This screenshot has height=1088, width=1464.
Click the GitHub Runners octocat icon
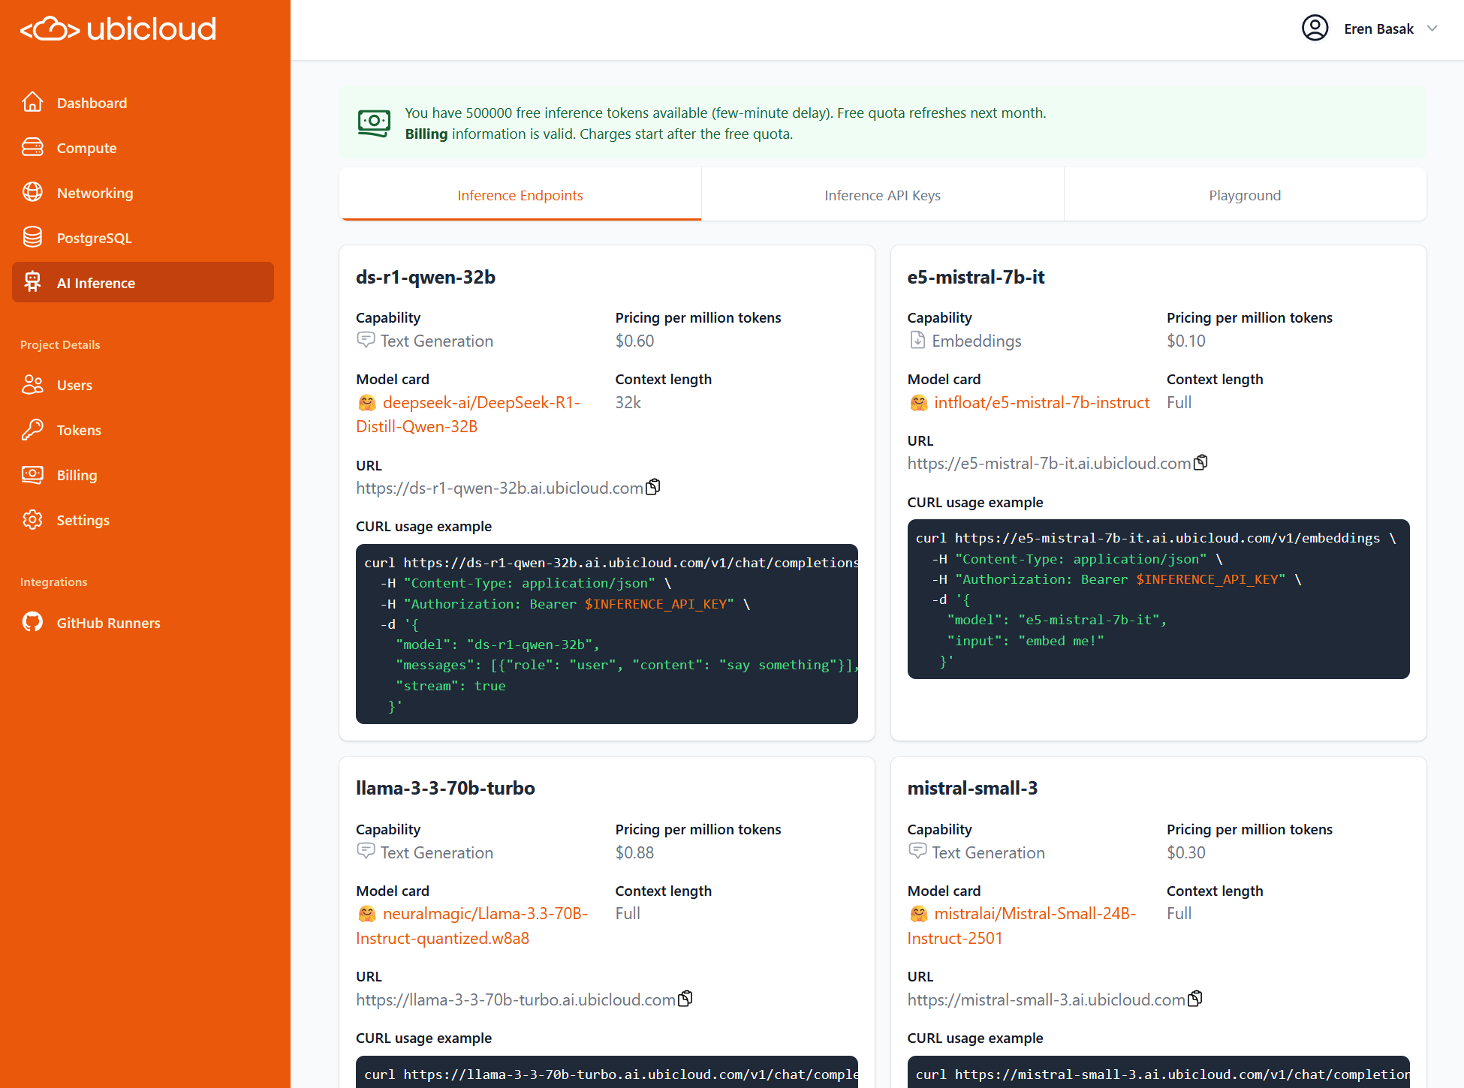[x=32, y=622]
